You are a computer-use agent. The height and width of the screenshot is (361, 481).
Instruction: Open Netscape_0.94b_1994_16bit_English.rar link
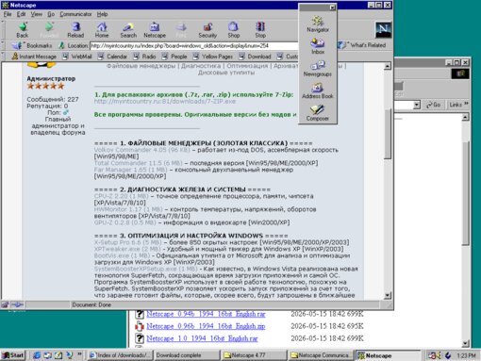pyautogui.click(x=206, y=314)
